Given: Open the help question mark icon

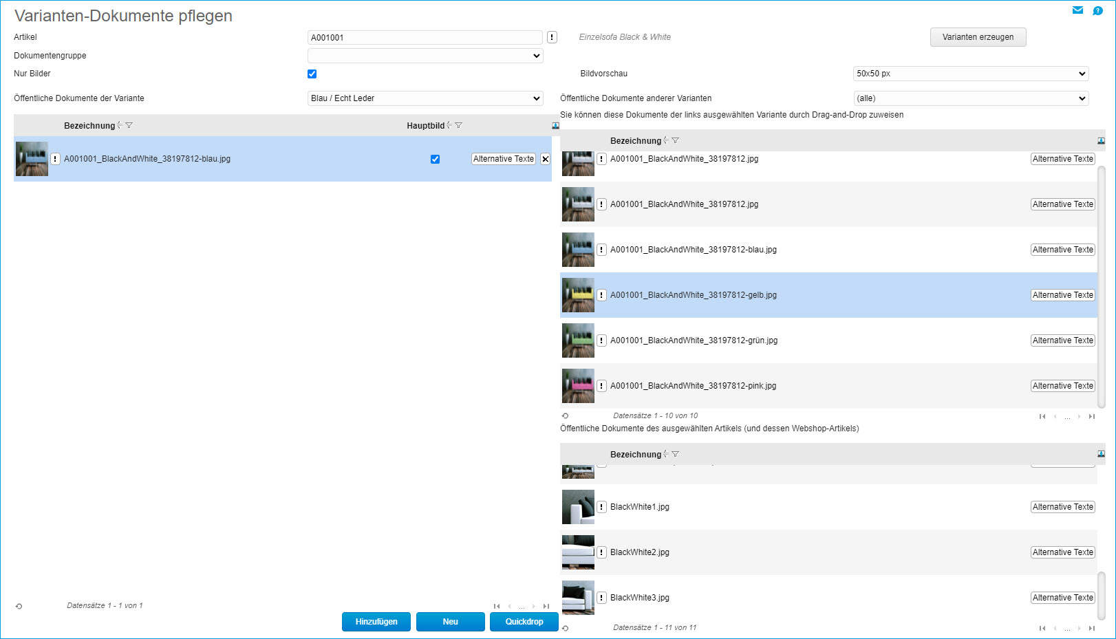Looking at the screenshot, I should point(1097,10).
